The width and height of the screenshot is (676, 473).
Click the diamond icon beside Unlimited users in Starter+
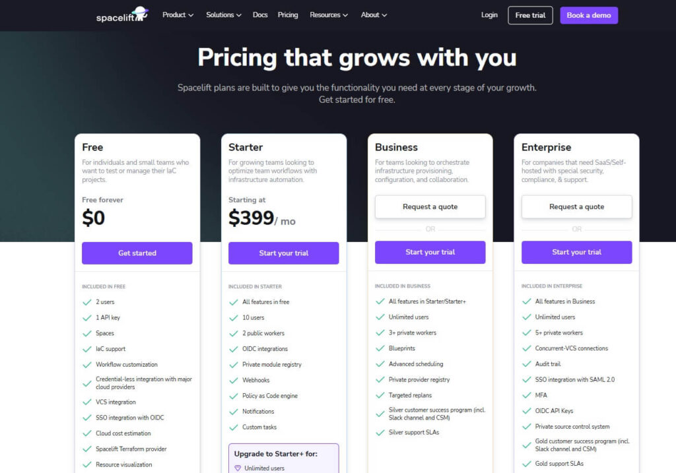[x=238, y=468]
